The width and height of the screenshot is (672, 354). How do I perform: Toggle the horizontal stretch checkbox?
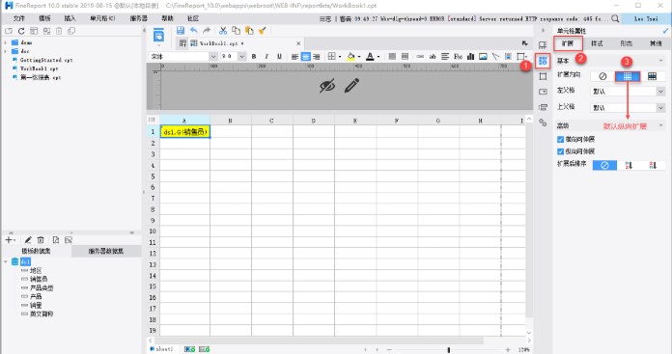(560, 139)
